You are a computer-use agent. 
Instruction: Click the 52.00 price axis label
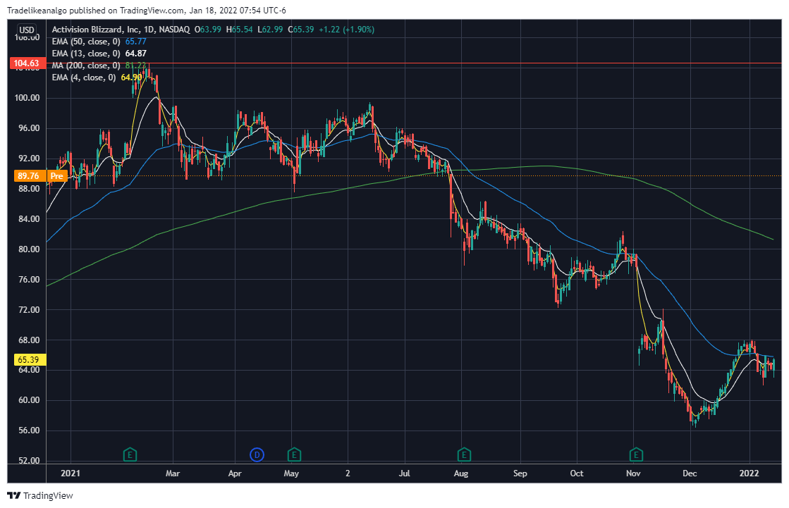(29, 461)
